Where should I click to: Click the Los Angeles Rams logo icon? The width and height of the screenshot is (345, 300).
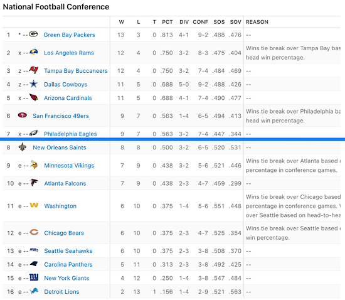click(34, 52)
